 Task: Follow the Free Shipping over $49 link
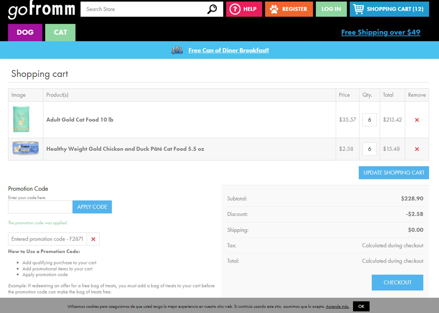[x=381, y=32]
